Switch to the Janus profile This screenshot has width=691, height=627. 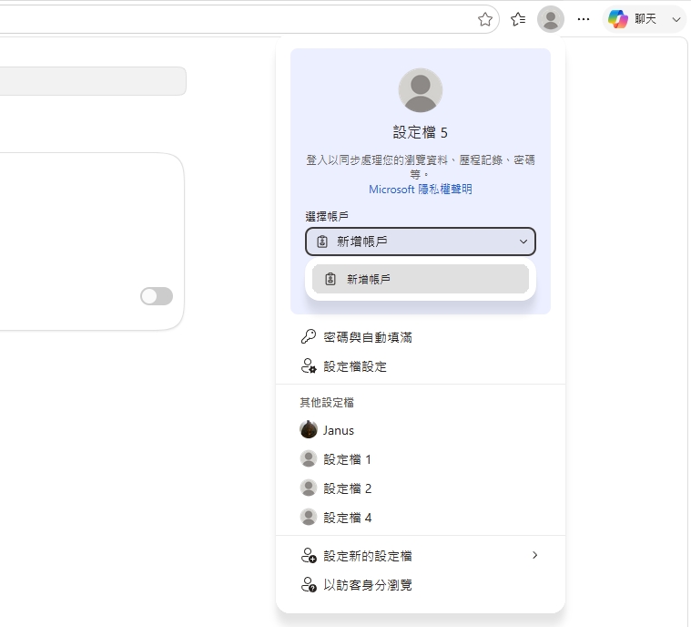coord(420,430)
